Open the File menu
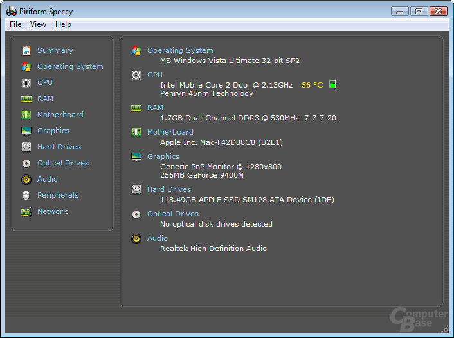 coord(15,24)
